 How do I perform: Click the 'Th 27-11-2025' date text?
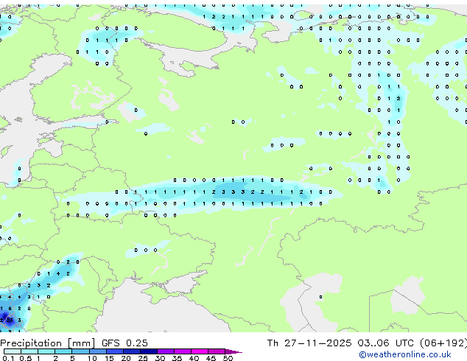pos(309,343)
